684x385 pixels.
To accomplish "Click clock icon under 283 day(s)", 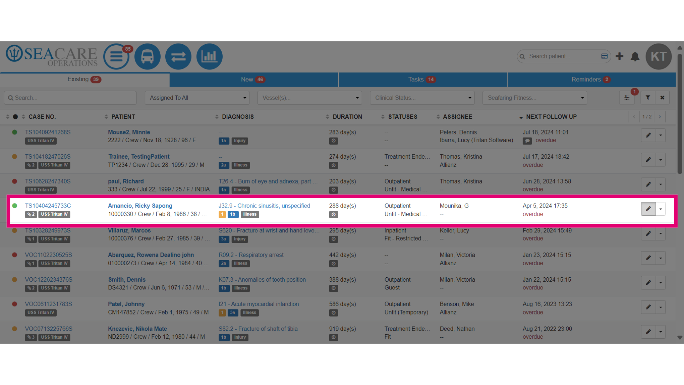I will (333, 141).
